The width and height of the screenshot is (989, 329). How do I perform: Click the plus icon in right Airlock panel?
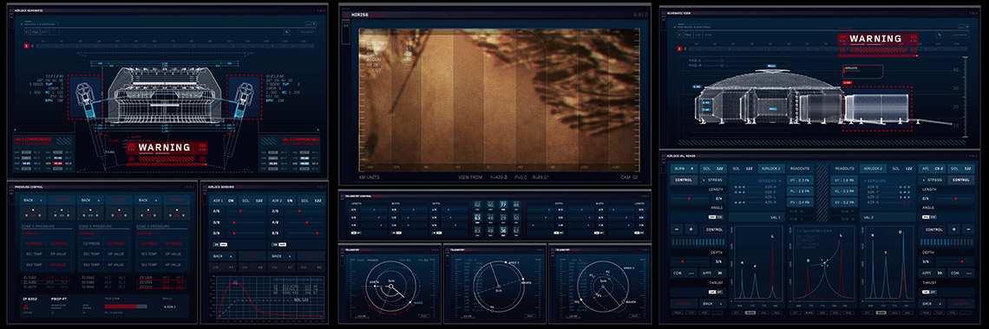(953, 229)
